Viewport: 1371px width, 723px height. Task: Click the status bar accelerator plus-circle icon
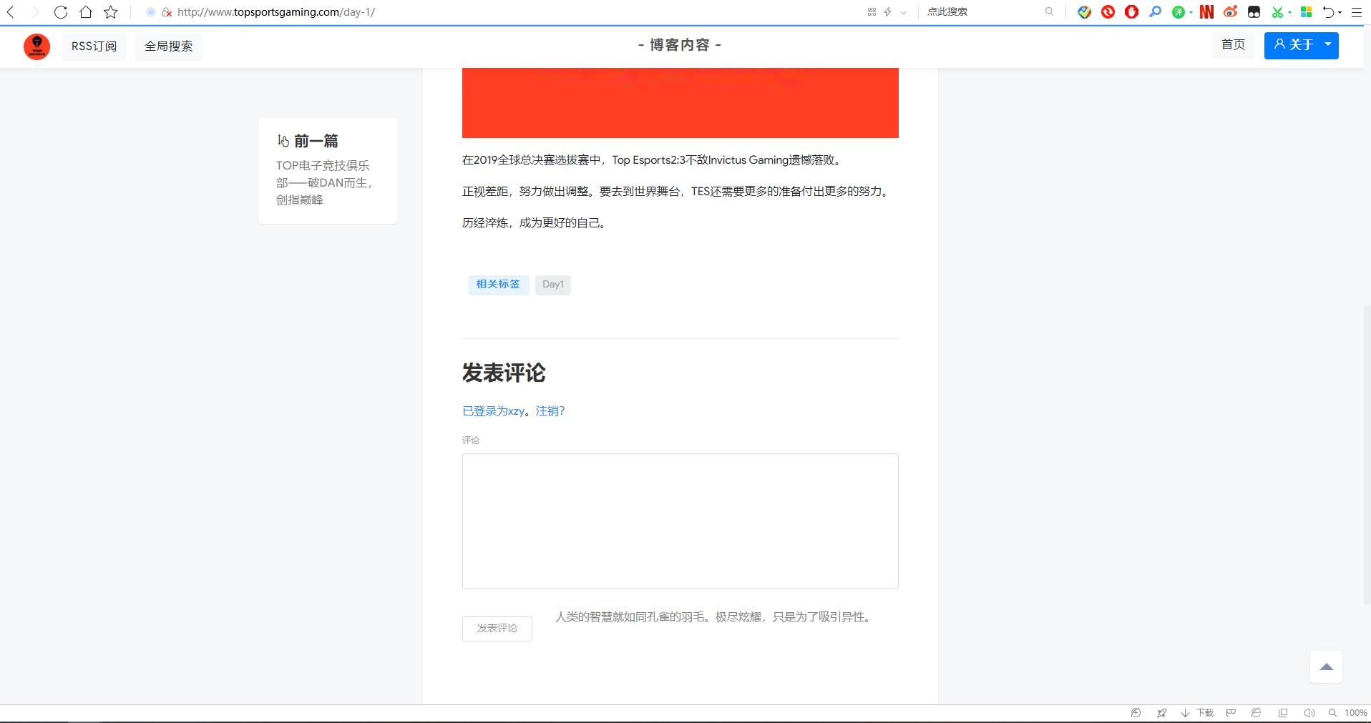pos(1136,713)
